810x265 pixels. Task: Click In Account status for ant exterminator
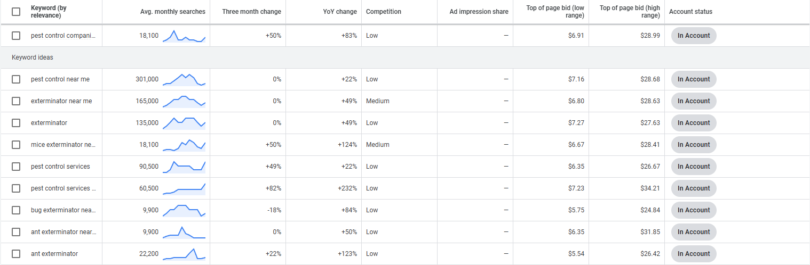pos(694,254)
